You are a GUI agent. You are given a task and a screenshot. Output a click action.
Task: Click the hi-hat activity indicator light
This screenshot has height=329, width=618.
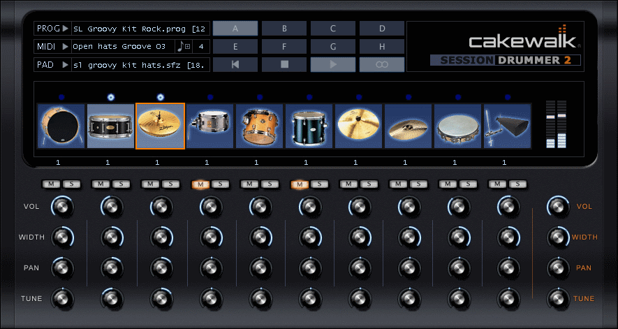[161, 97]
